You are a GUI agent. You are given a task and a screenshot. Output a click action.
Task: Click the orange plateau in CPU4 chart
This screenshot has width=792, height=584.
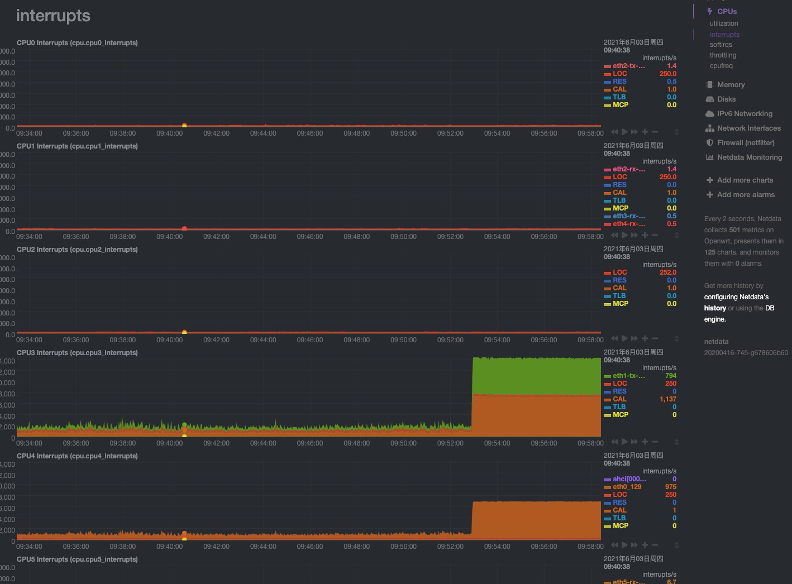(x=536, y=519)
